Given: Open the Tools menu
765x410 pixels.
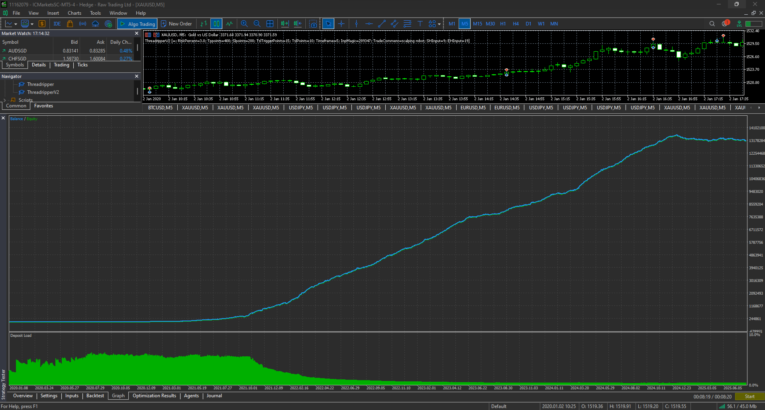Looking at the screenshot, I should tap(95, 13).
